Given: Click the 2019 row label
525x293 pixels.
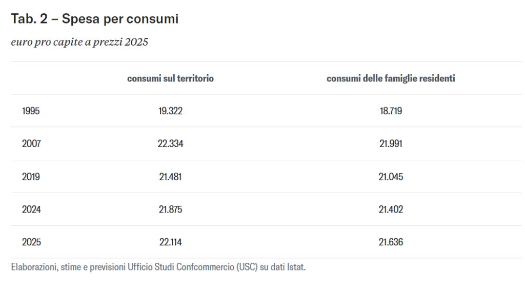Looking at the screenshot, I should (31, 177).
